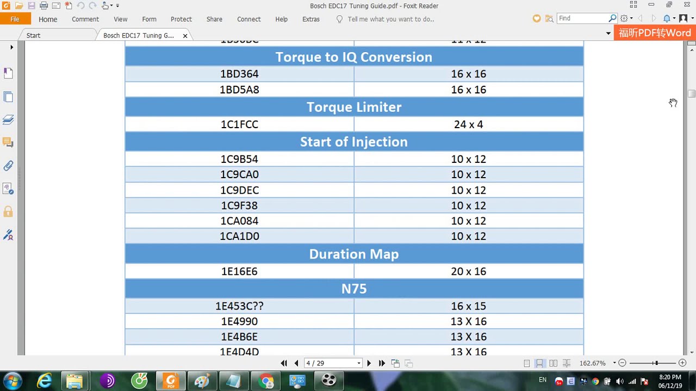Open the Comments panel in sidebar
This screenshot has height=391, width=696.
[8, 142]
